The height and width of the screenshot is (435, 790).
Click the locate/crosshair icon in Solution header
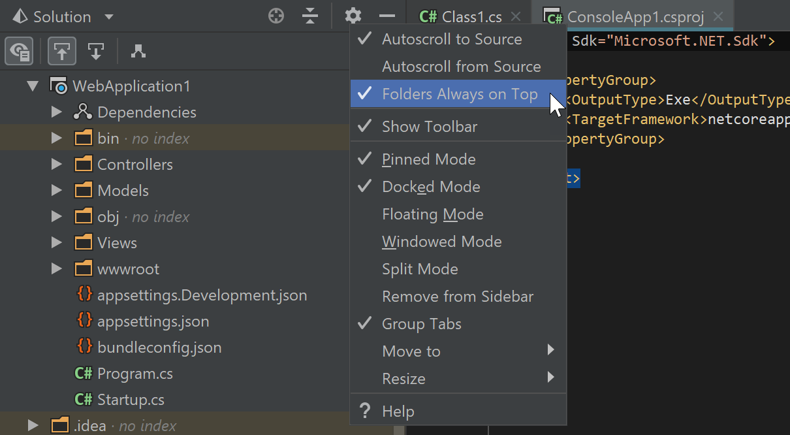(276, 16)
